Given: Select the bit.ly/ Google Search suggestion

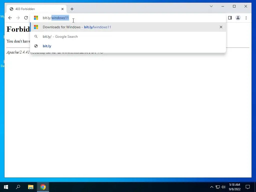Looking at the screenshot, I should click(x=128, y=36).
